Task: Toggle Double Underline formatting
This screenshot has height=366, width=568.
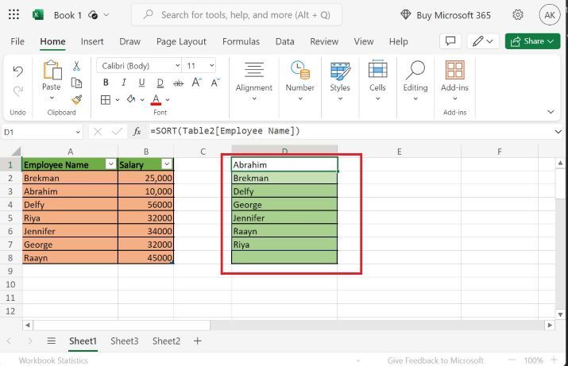Action: (x=160, y=83)
